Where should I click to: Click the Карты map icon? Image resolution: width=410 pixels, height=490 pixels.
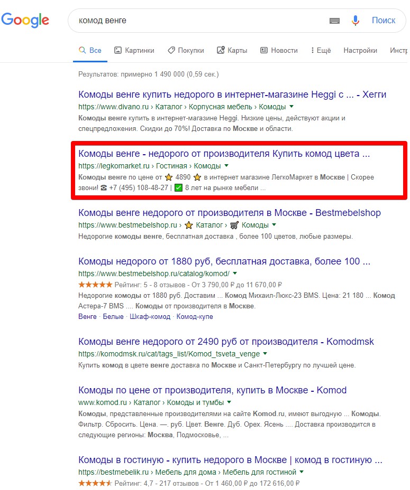click(x=221, y=50)
